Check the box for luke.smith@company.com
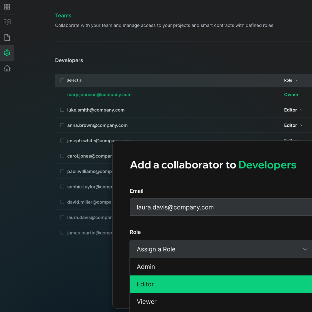This screenshot has height=312, width=312. point(62,110)
